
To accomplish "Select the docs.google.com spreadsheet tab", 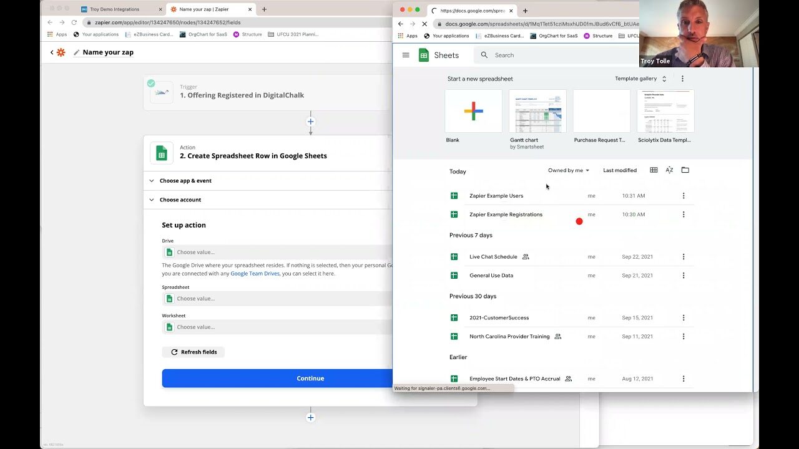I will pos(472,11).
